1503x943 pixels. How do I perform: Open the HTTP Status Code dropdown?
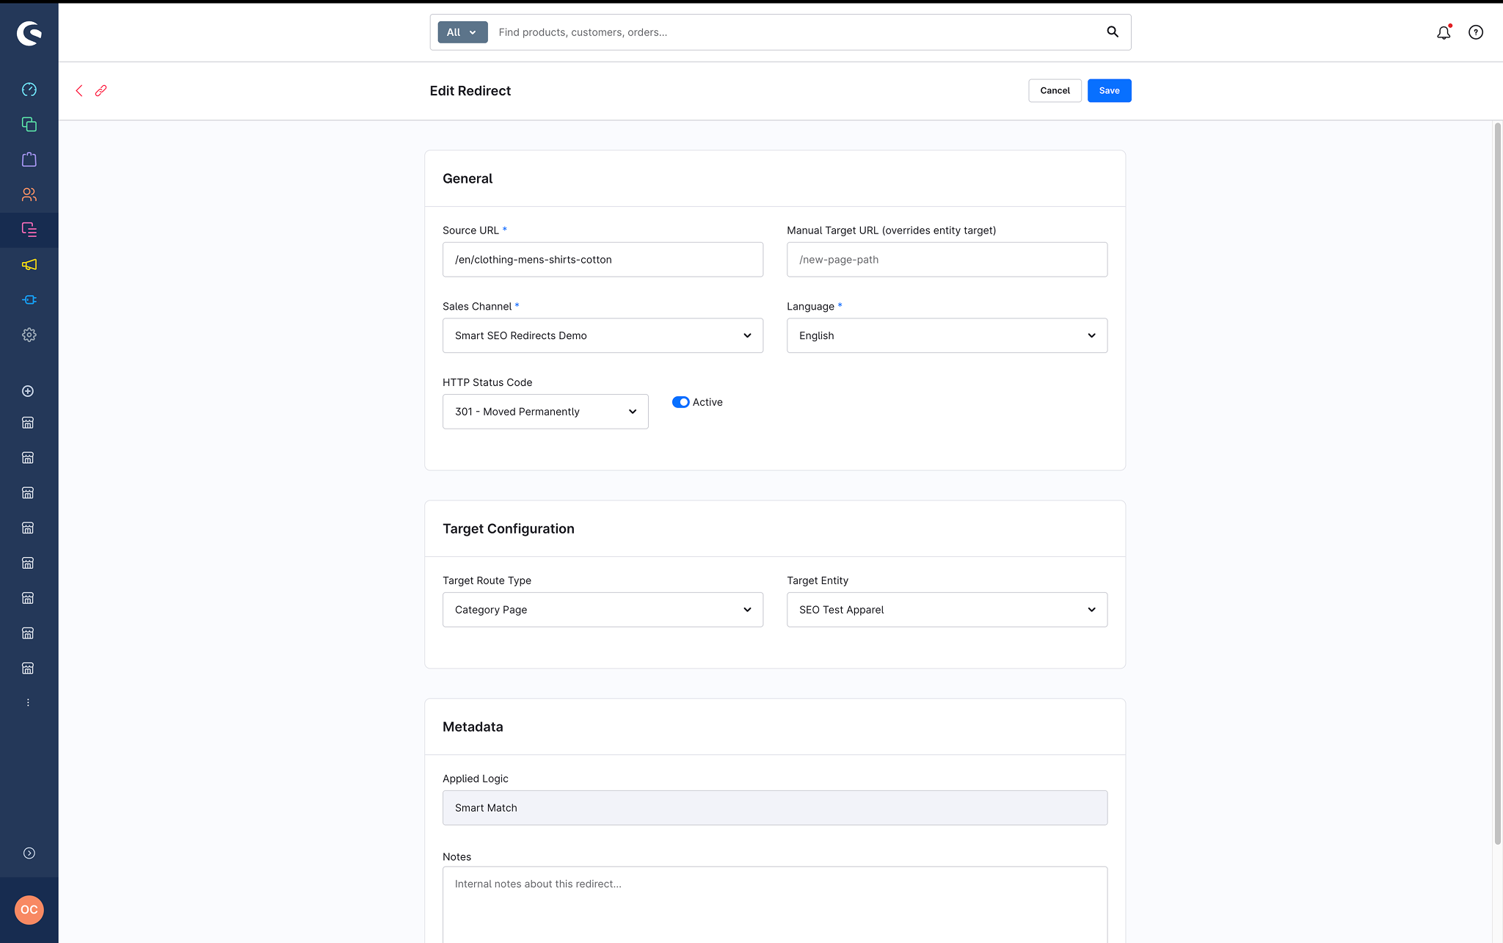point(545,412)
